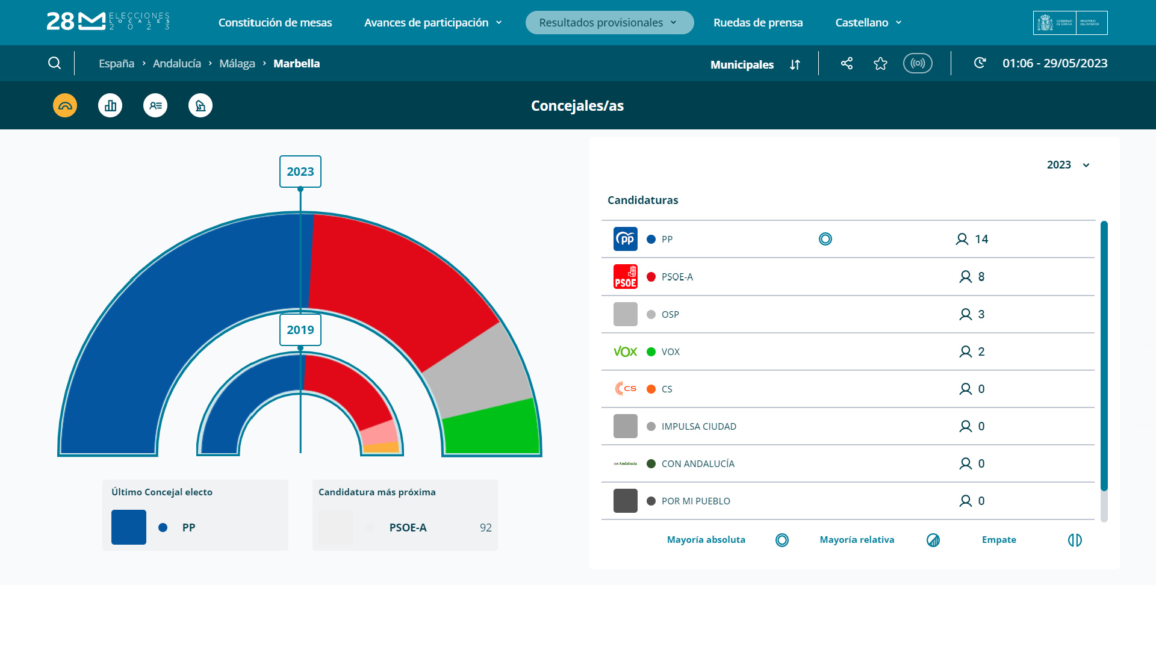The width and height of the screenshot is (1156, 650).
Task: Open the map view icon
Action: [x=200, y=105]
